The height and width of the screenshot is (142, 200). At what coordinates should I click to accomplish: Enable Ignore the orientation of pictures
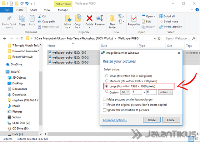105,110
